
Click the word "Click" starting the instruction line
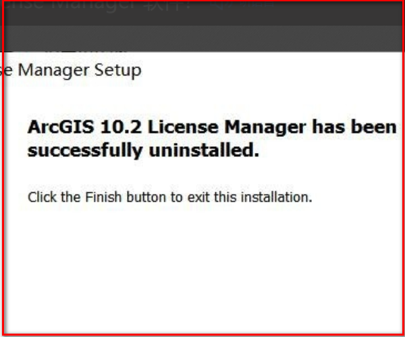40,197
